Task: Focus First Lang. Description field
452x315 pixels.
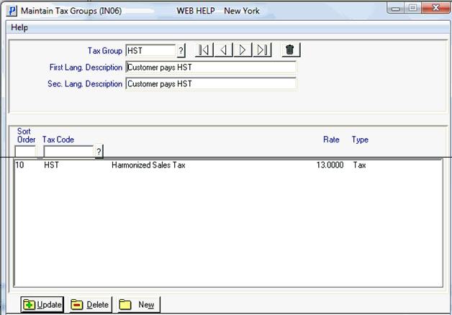Action: point(211,67)
